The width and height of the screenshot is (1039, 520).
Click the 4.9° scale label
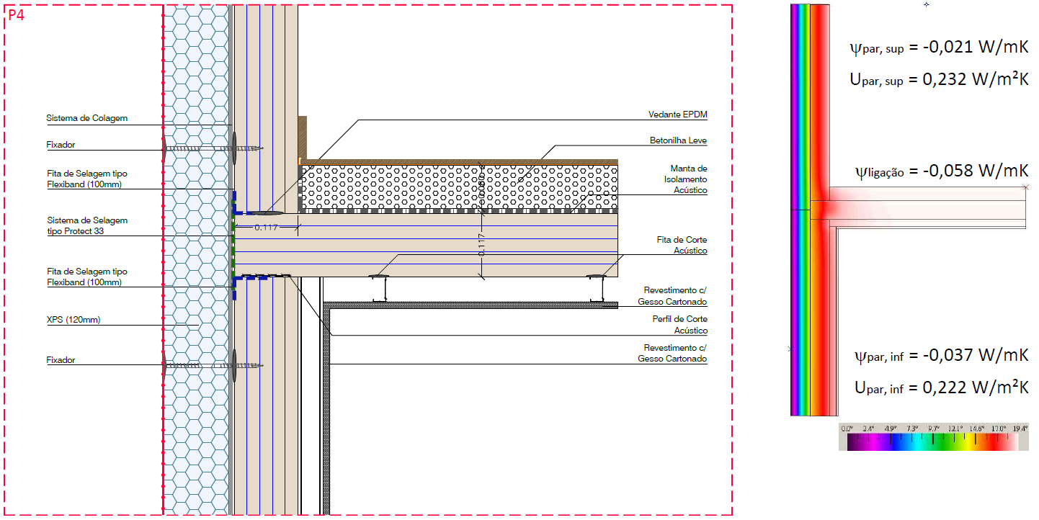pos(890,429)
